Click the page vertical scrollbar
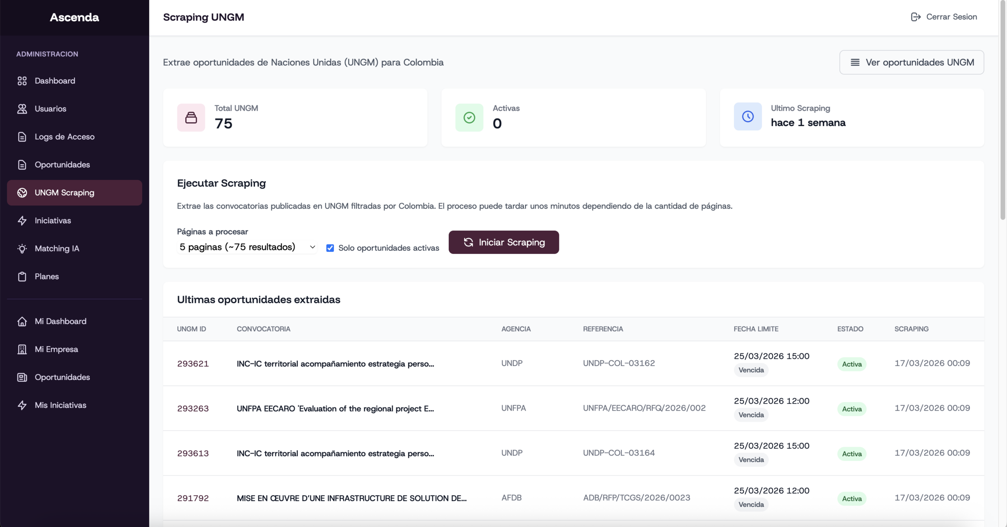The image size is (1007, 527). [x=1003, y=110]
